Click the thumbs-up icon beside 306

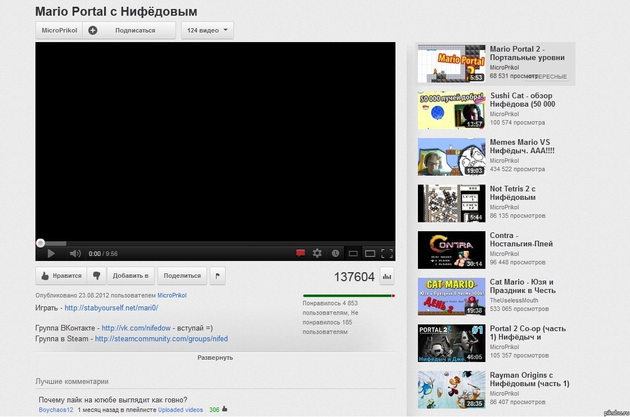pos(224,409)
